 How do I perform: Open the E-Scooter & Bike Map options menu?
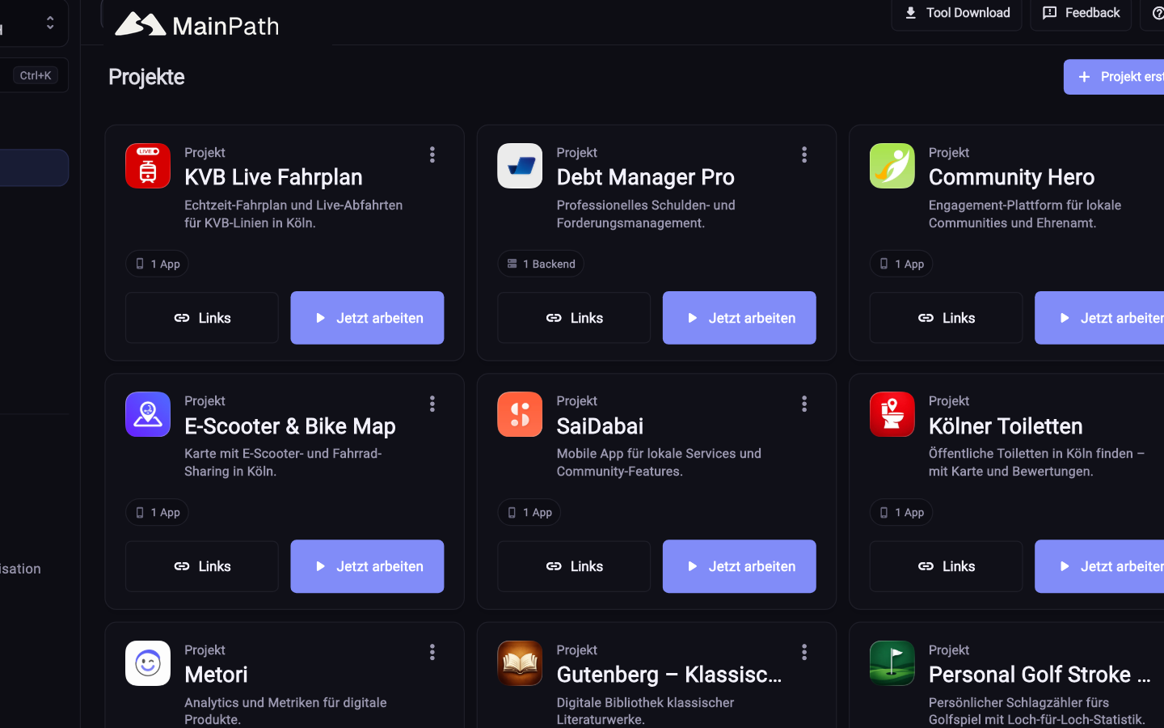(x=432, y=404)
